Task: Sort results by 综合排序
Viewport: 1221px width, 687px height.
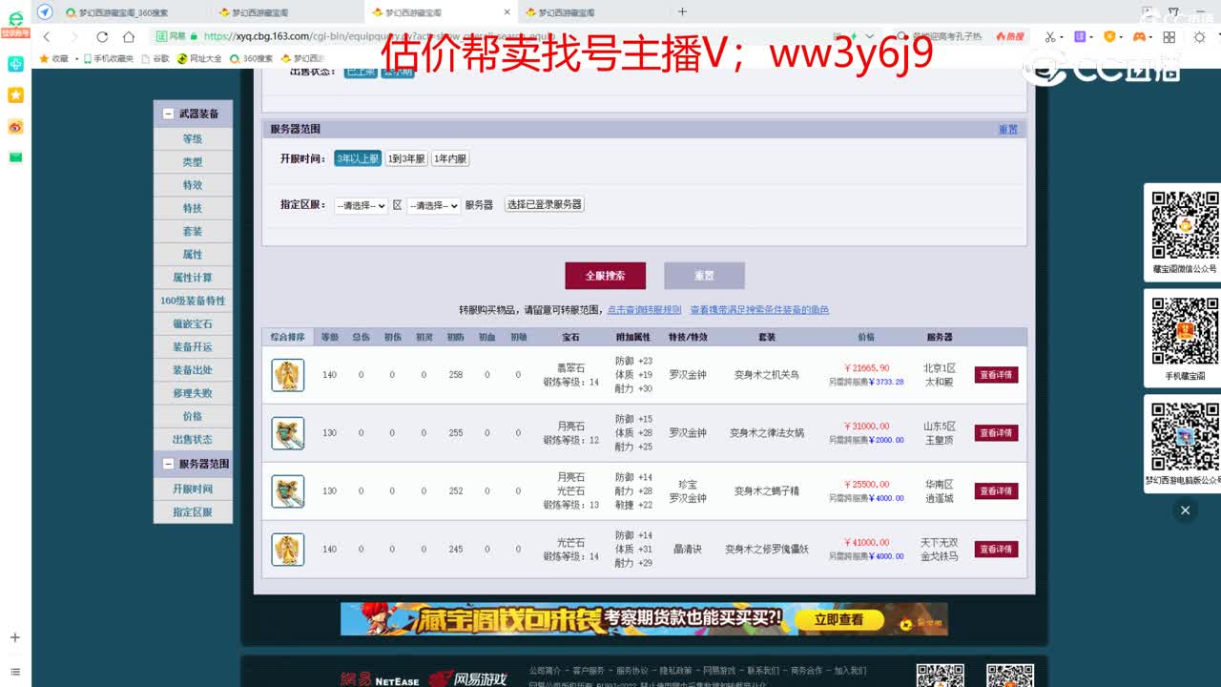Action: point(287,337)
